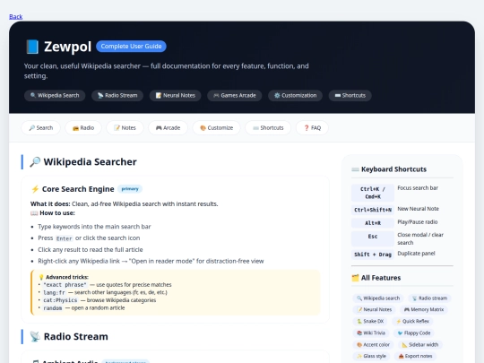
Task: Open the Shortcuts nav tab
Action: click(268, 128)
